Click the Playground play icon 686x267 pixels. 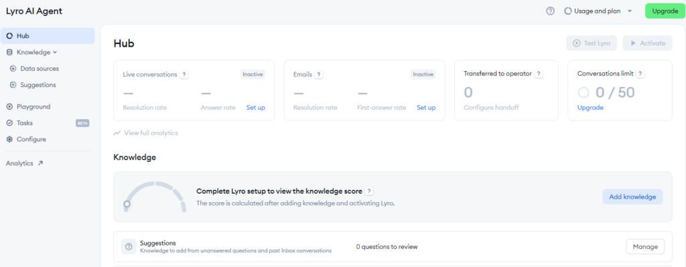click(9, 106)
